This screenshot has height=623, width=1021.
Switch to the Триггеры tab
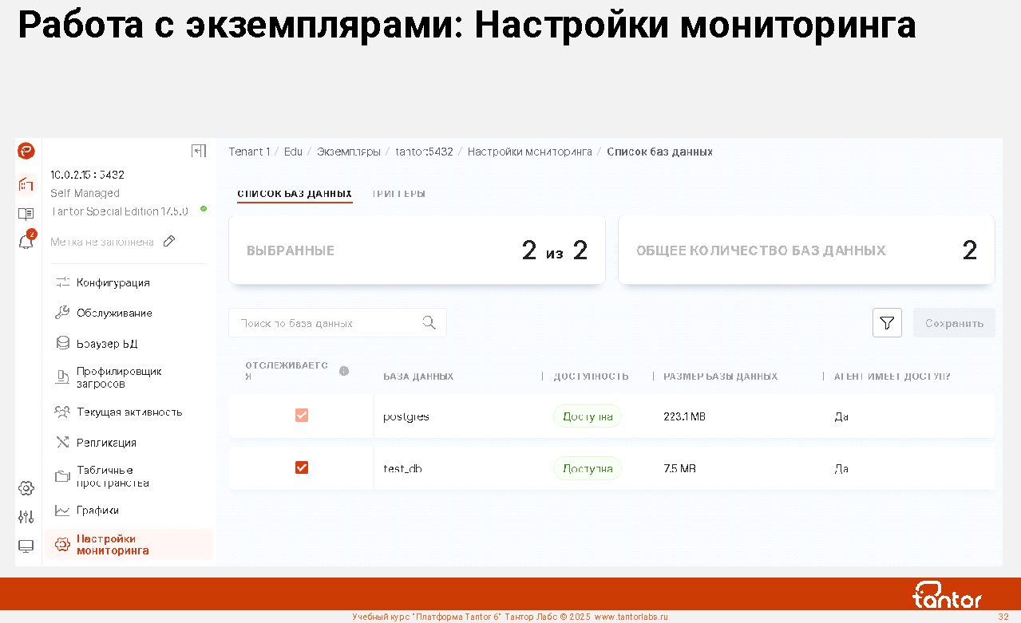(x=398, y=194)
